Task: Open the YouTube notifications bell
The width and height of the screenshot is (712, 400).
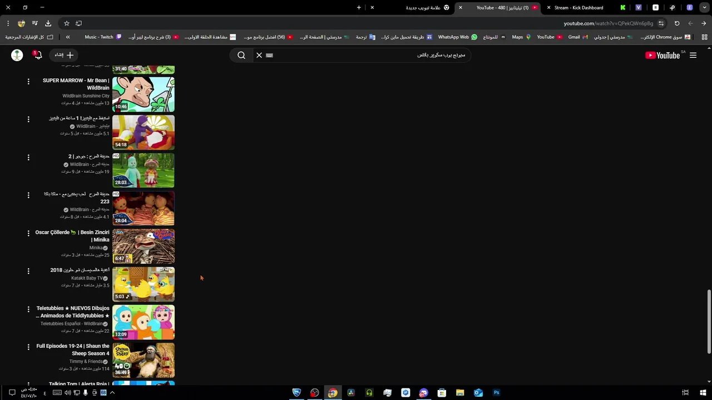Action: [x=38, y=55]
